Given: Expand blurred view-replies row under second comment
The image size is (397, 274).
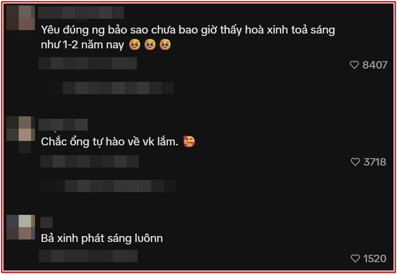Looking at the screenshot, I should tap(108, 186).
